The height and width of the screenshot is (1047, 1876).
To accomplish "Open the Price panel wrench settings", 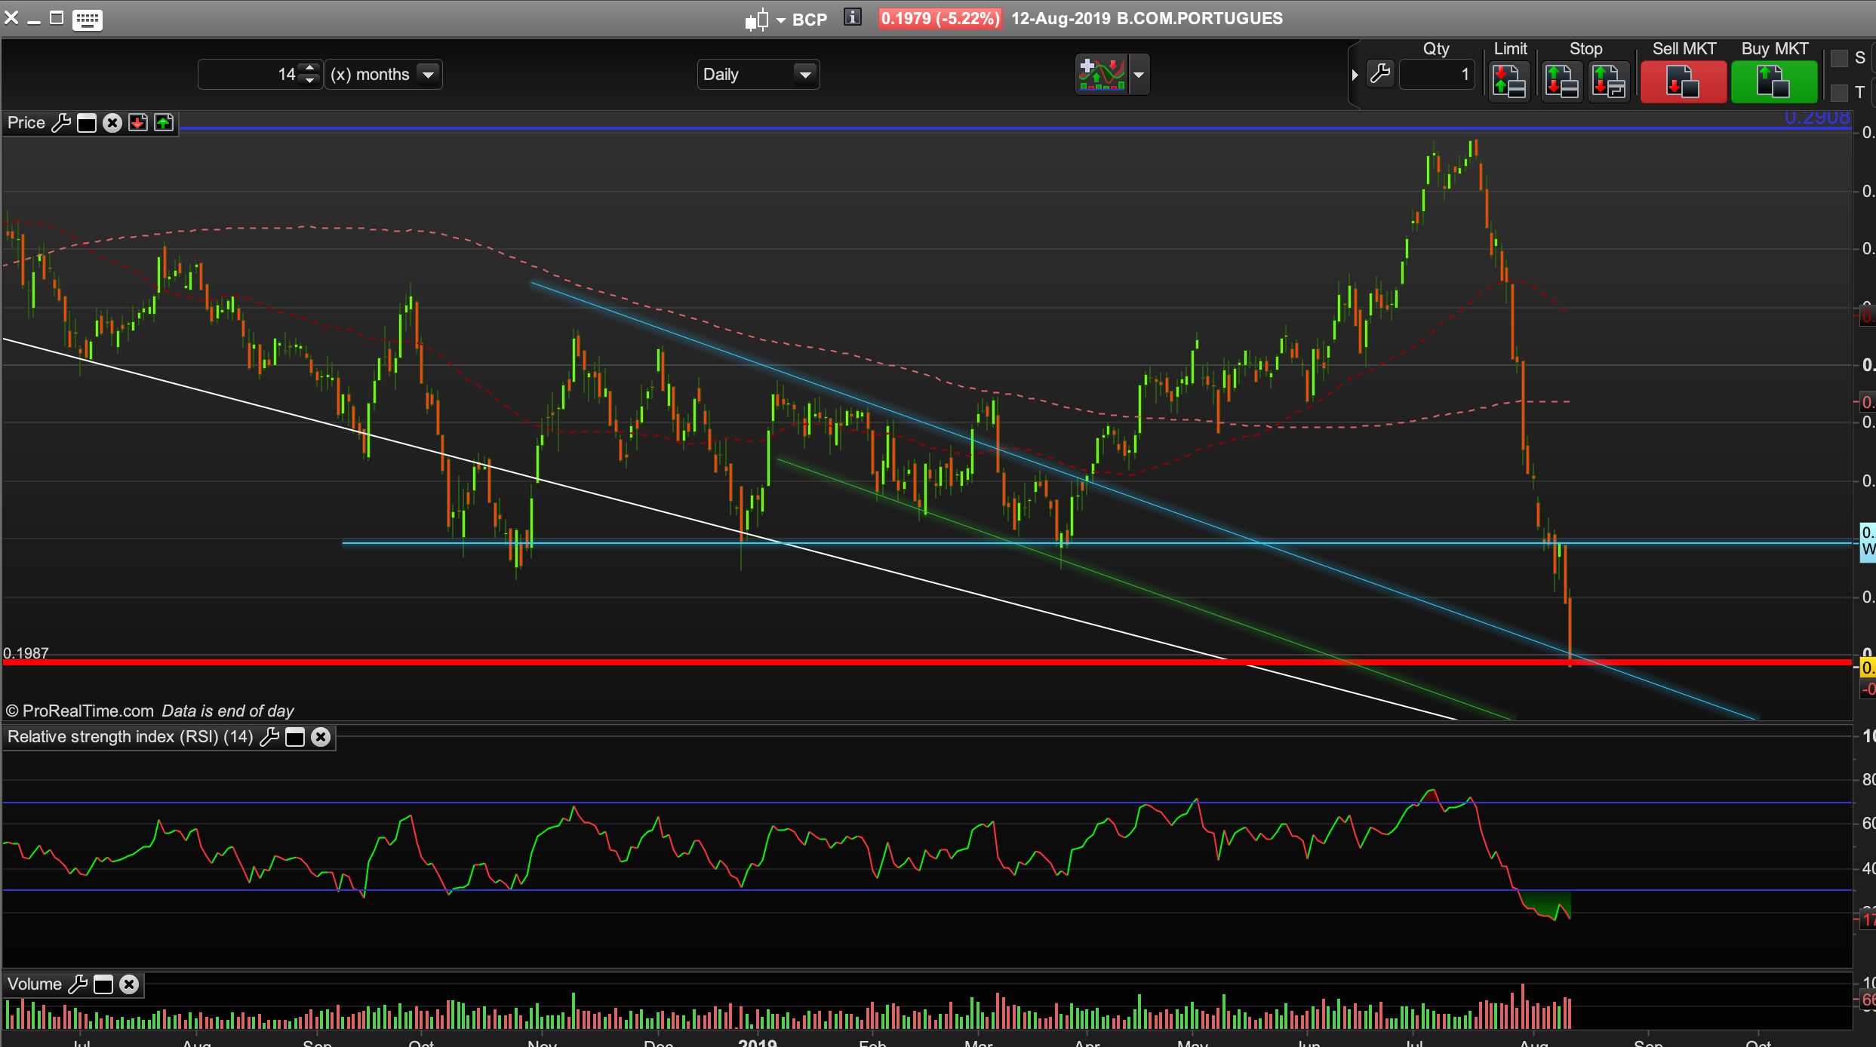I will click(x=61, y=123).
